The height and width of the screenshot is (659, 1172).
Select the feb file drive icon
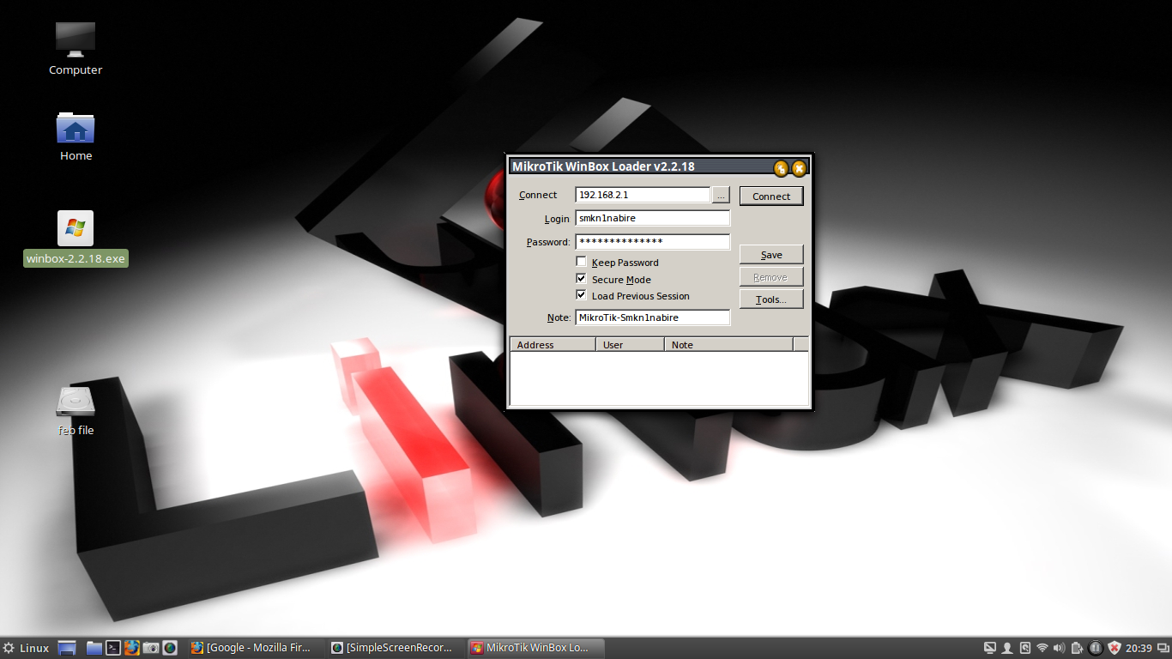tap(76, 410)
